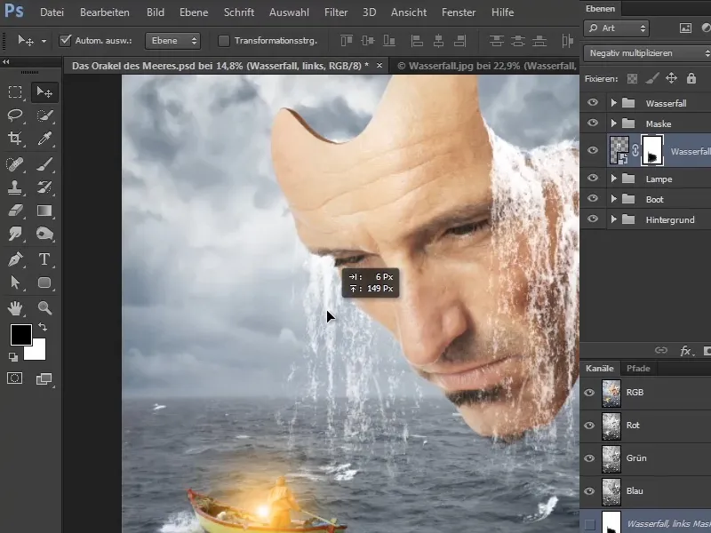Reset default foreground and background colors
711x533 pixels.
13,357
